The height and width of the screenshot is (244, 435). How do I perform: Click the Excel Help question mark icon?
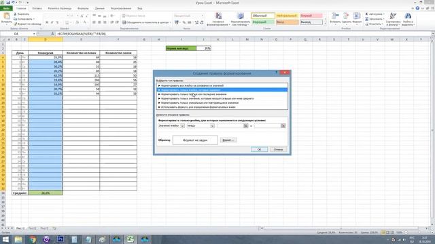coord(417,9)
